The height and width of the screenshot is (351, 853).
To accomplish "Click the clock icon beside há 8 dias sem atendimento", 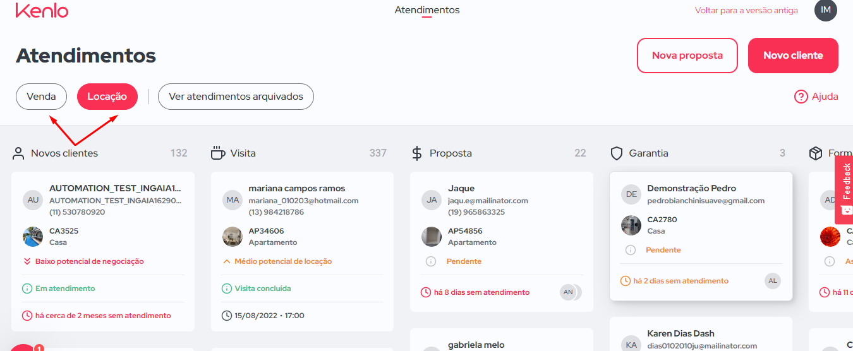I will point(426,292).
